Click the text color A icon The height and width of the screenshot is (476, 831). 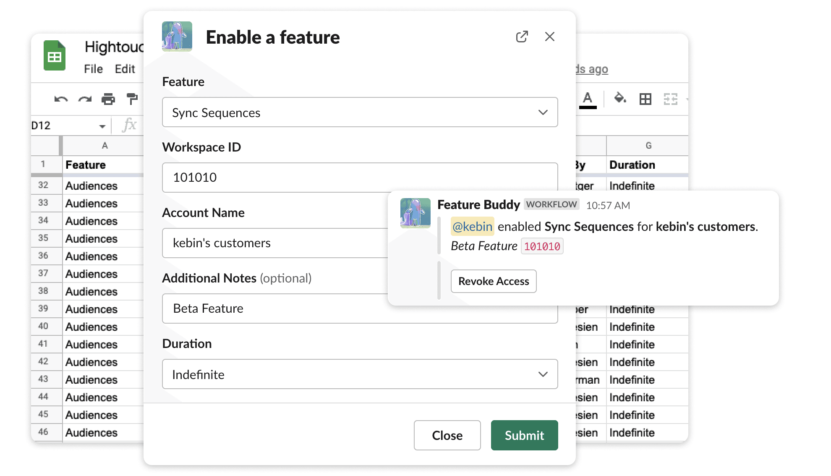(x=588, y=99)
